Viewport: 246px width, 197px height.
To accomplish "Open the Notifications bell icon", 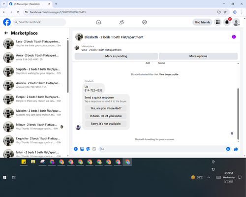I will click(227, 22).
